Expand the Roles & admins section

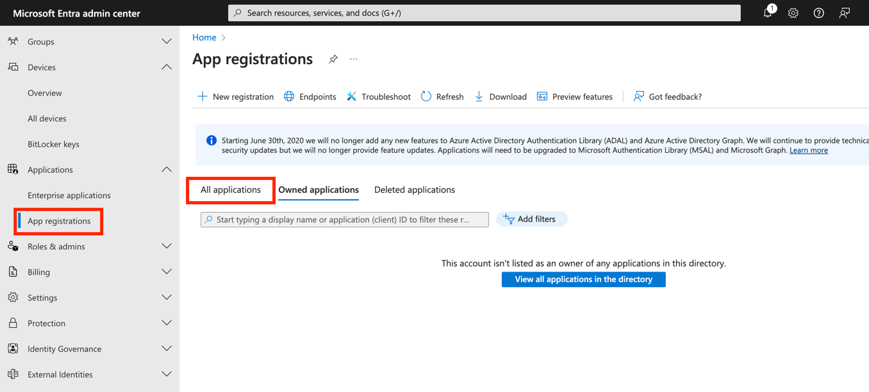pos(167,247)
